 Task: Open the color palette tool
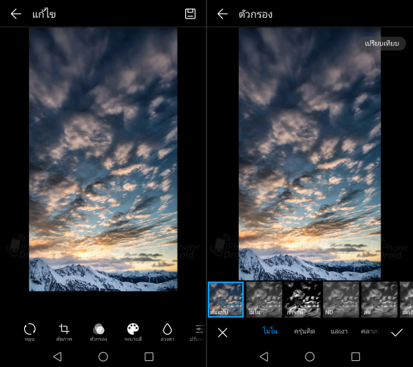pos(133,330)
